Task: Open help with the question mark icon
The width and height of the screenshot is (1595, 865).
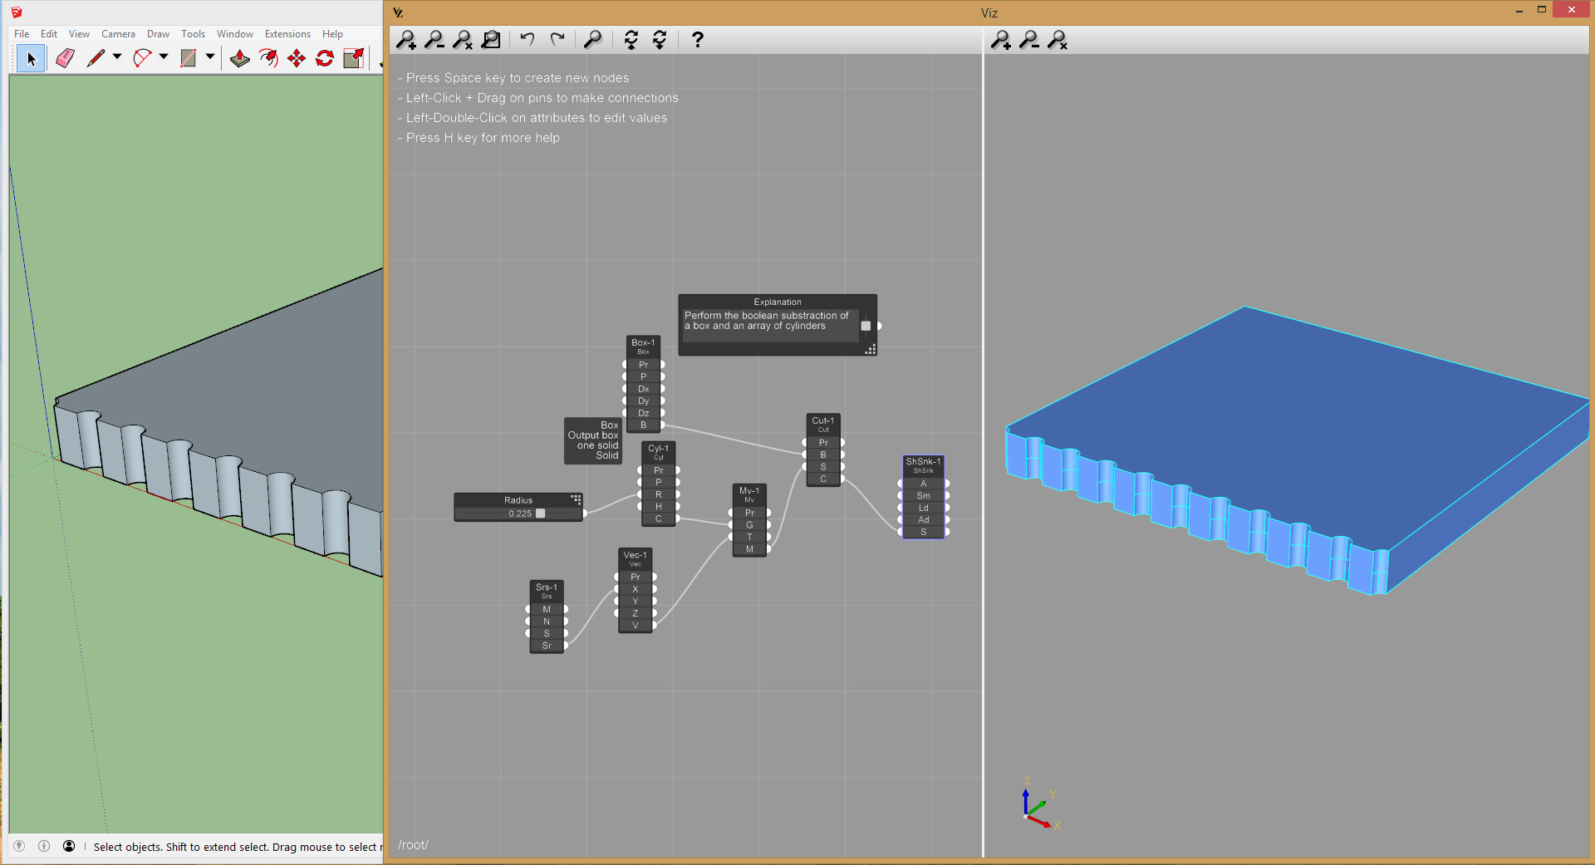Action: [x=698, y=40]
